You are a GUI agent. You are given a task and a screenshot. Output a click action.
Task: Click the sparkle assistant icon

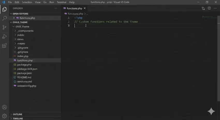pyautogui.click(x=211, y=111)
